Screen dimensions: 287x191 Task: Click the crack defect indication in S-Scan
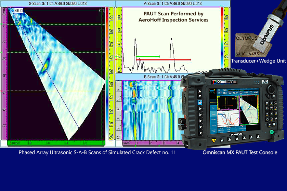[x=45, y=65]
